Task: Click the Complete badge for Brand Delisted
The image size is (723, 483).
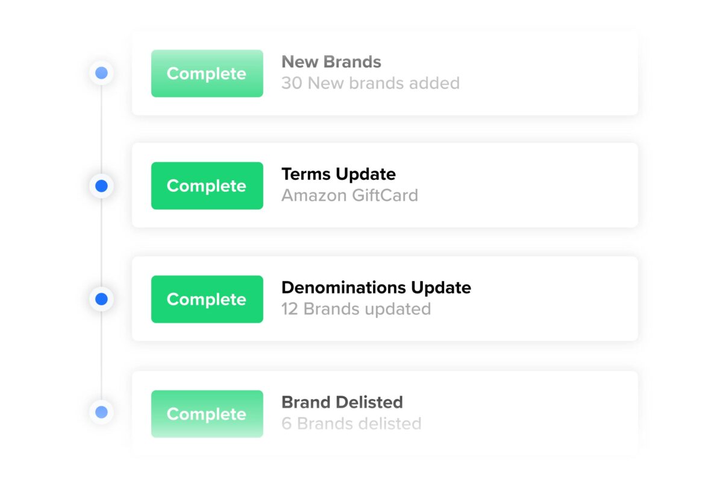Action: [x=207, y=414]
